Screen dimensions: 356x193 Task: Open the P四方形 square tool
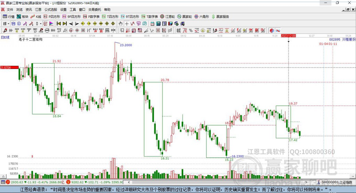tap(52, 17)
